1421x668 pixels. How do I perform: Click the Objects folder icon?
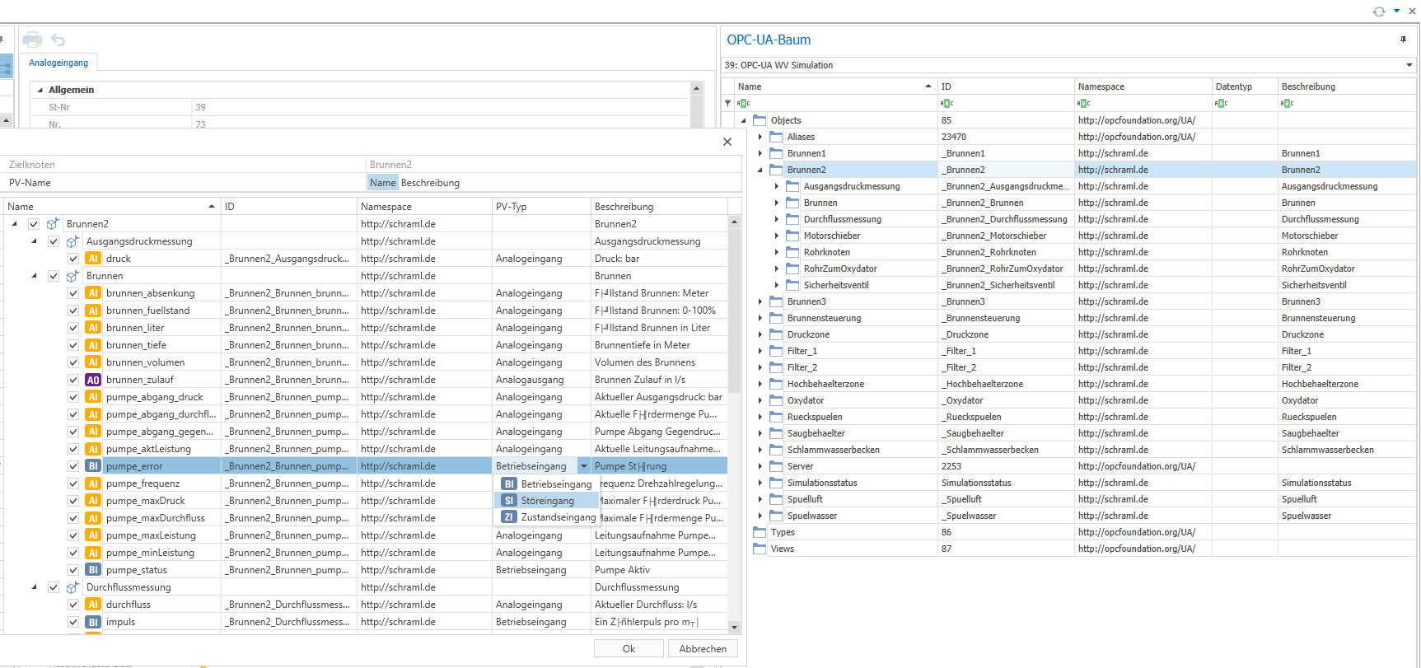coord(760,120)
